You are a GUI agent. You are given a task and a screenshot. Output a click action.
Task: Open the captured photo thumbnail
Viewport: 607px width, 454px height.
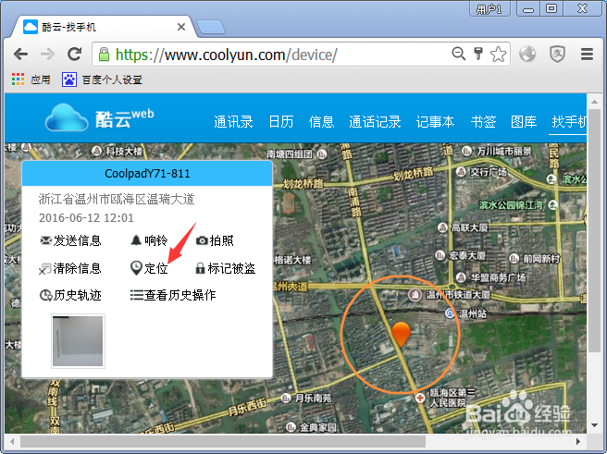79,340
